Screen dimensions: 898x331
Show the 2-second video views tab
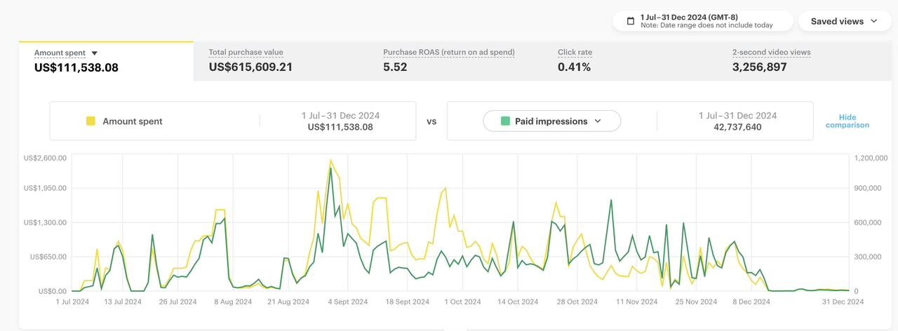(771, 61)
